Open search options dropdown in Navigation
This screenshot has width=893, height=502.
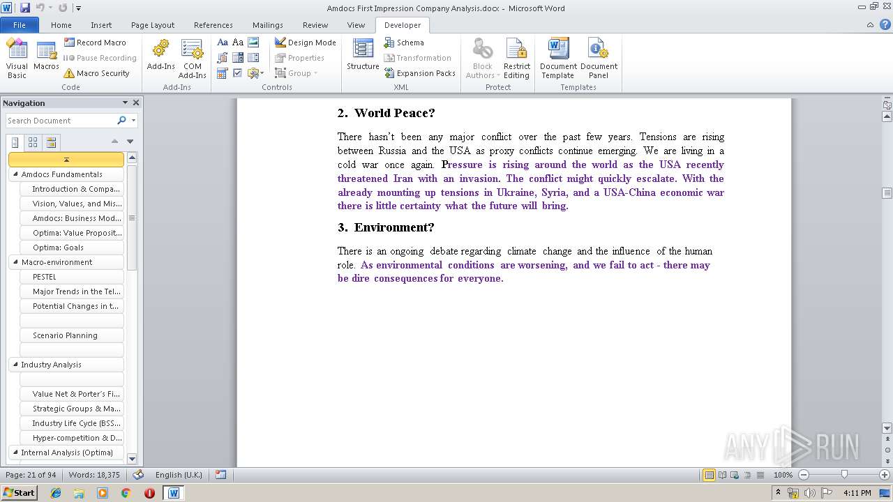[x=133, y=121]
